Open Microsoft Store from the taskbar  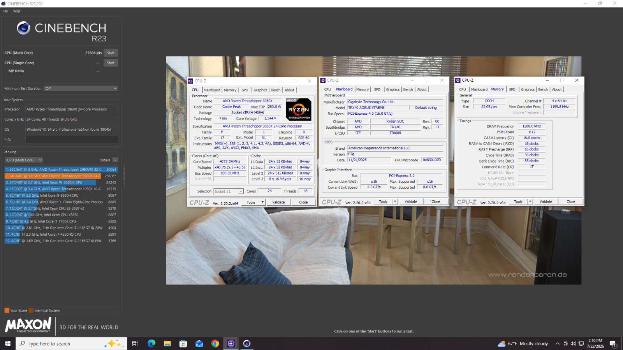point(183,343)
